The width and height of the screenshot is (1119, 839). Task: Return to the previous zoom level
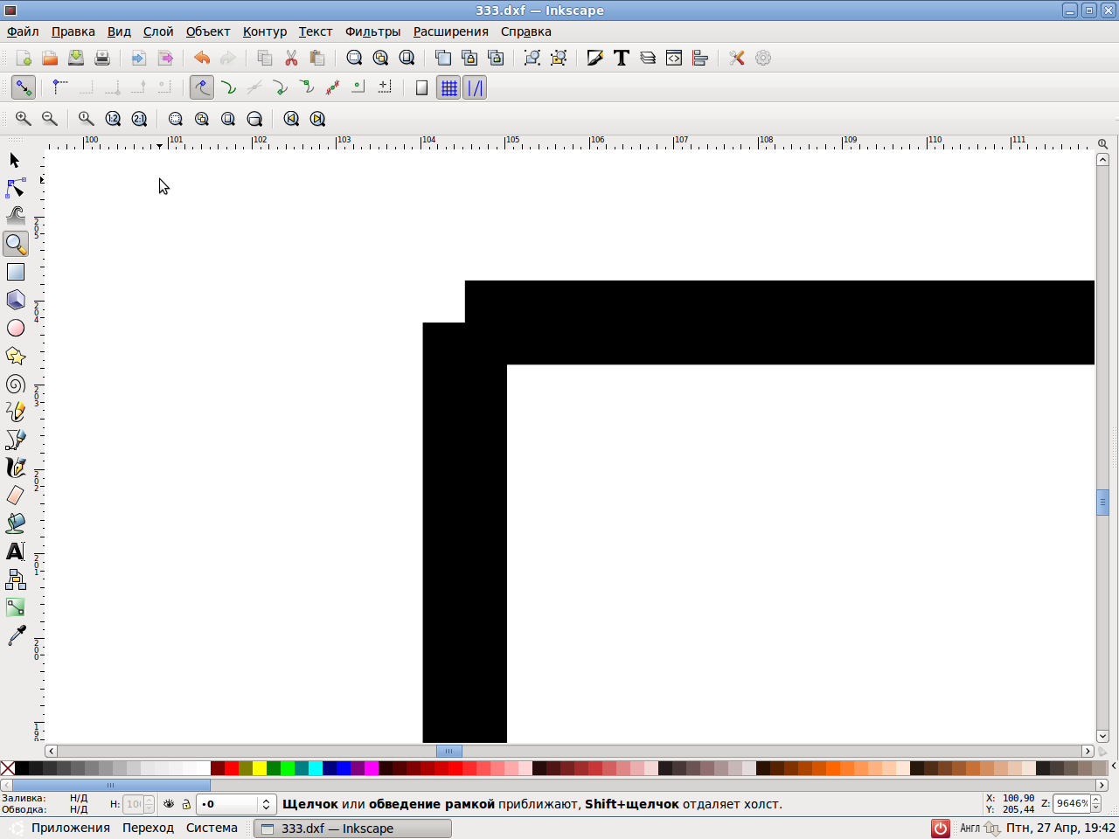[291, 119]
